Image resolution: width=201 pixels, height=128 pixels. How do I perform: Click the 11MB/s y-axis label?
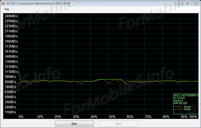pyautogui.click(x=10, y=112)
